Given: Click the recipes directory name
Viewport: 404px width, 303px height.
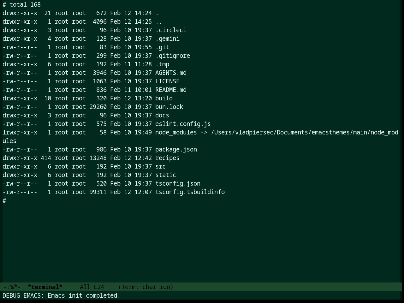Looking at the screenshot, I should click(x=167, y=158).
